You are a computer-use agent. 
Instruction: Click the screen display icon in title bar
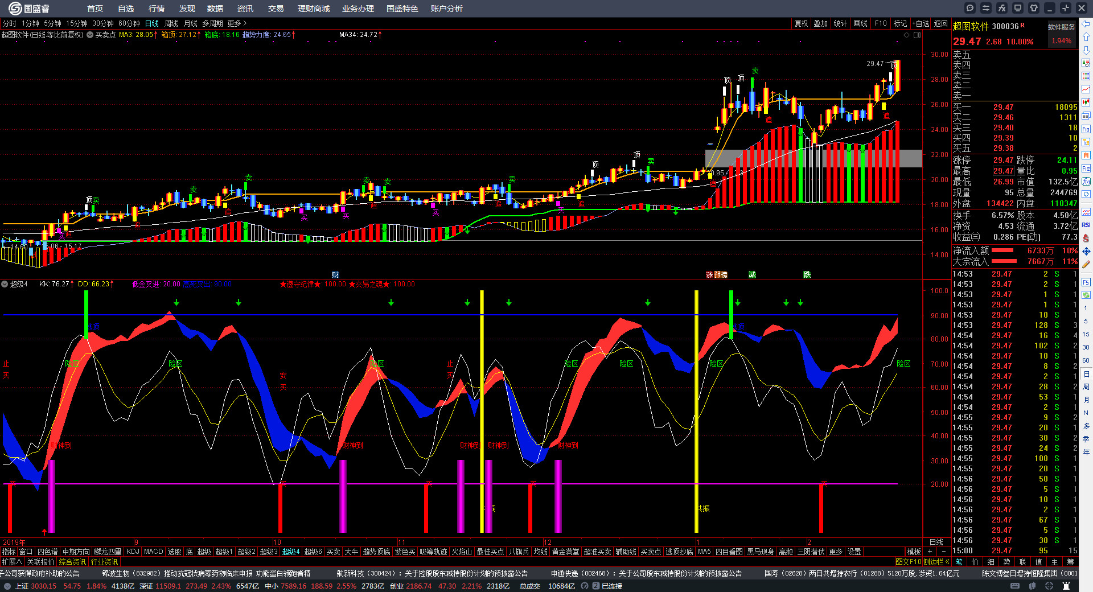[1018, 8]
